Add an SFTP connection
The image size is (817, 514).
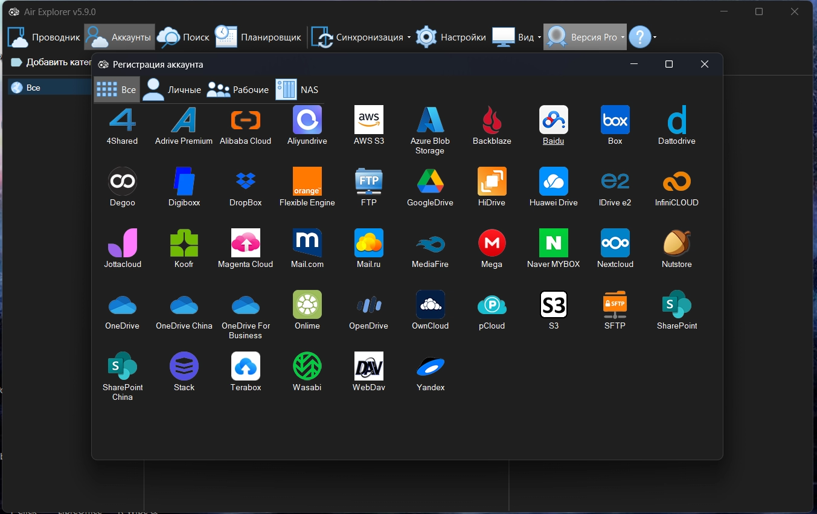point(615,304)
